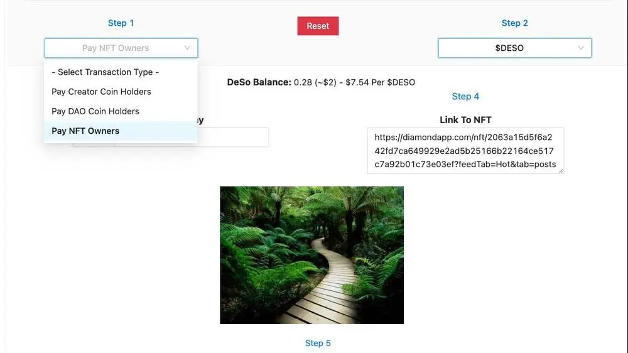Screen dimensions: 628x353
Task: Click the Step 1 heading
Action: tap(121, 23)
